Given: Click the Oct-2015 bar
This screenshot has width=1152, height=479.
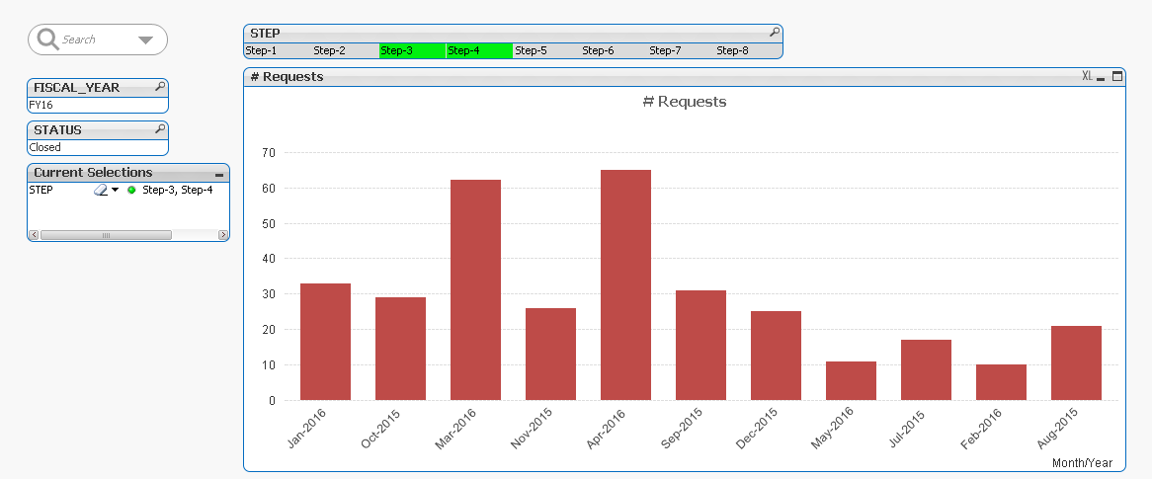Looking at the screenshot, I should click(400, 349).
